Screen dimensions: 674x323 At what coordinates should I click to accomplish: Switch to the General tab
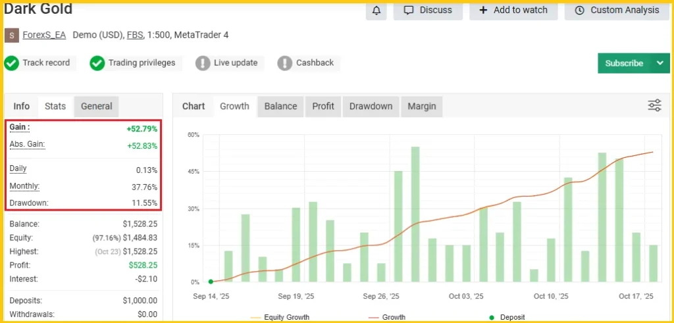pos(96,107)
